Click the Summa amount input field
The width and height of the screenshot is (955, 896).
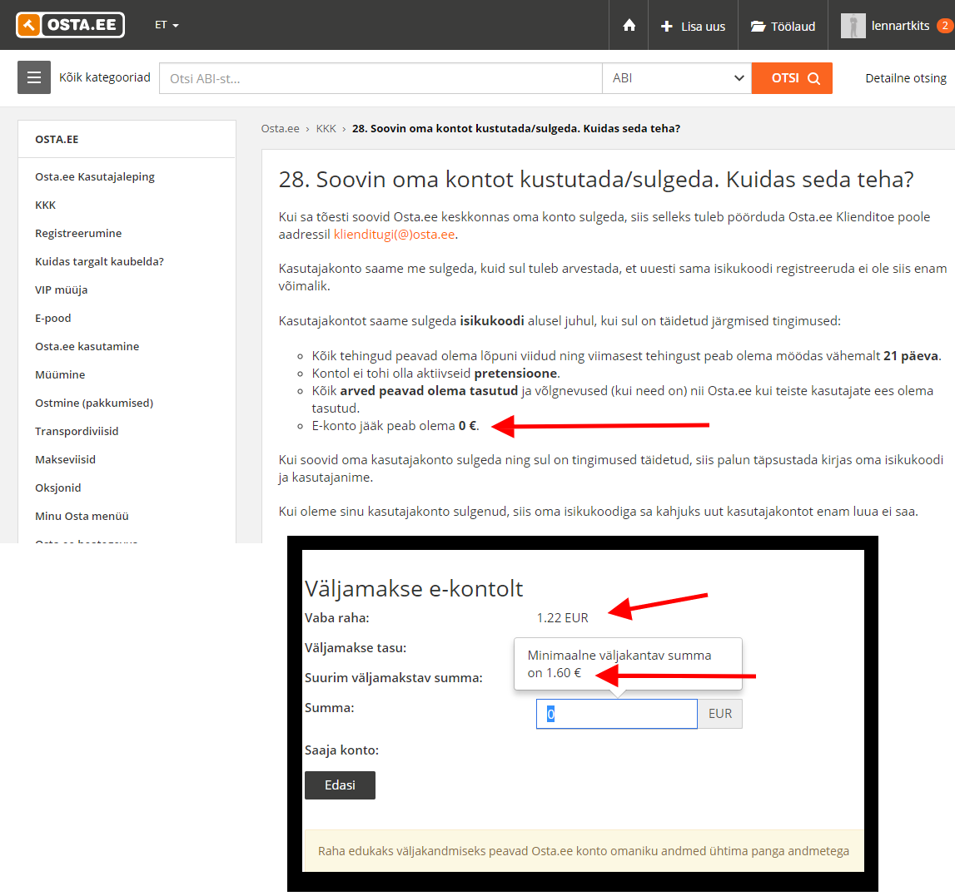(616, 714)
